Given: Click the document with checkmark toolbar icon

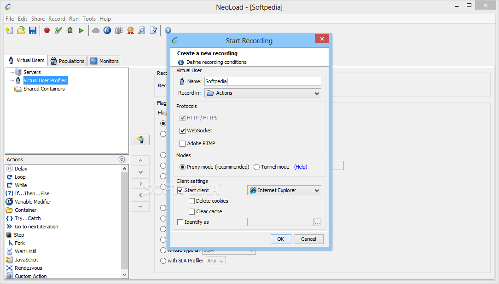Looking at the screenshot, I should 153,30.
